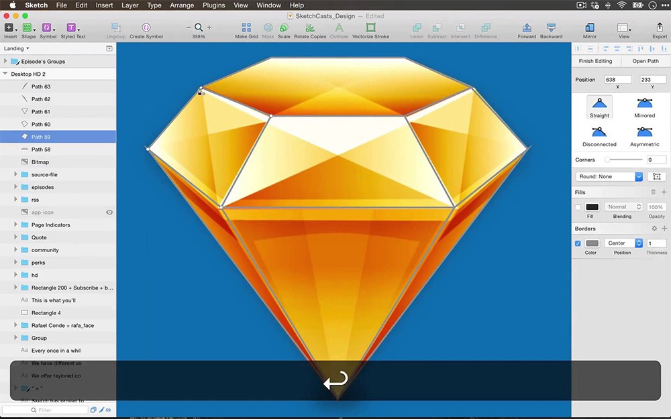
Task: Click Create Symbol icon
Action: coord(146,27)
